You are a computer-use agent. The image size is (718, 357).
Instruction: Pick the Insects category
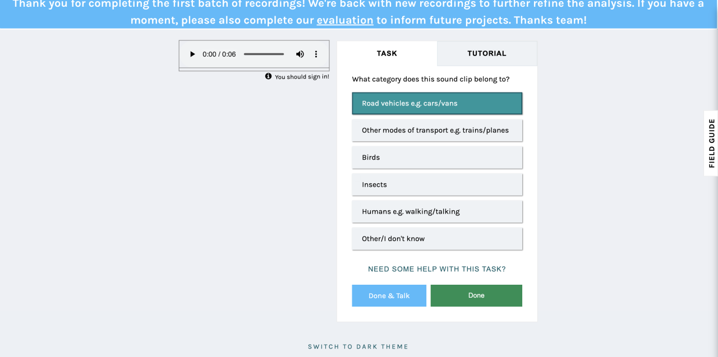coord(437,184)
